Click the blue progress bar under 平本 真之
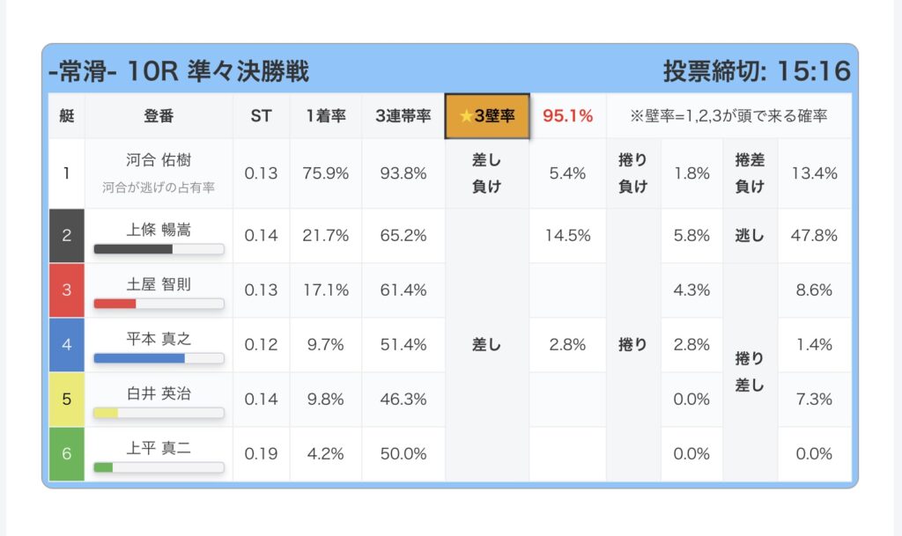Screen dimensions: 902x536 point(159,358)
